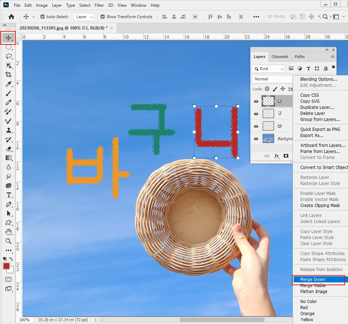This screenshot has width=348, height=324.
Task: Select the Horizontal Type tool
Action: [9, 195]
